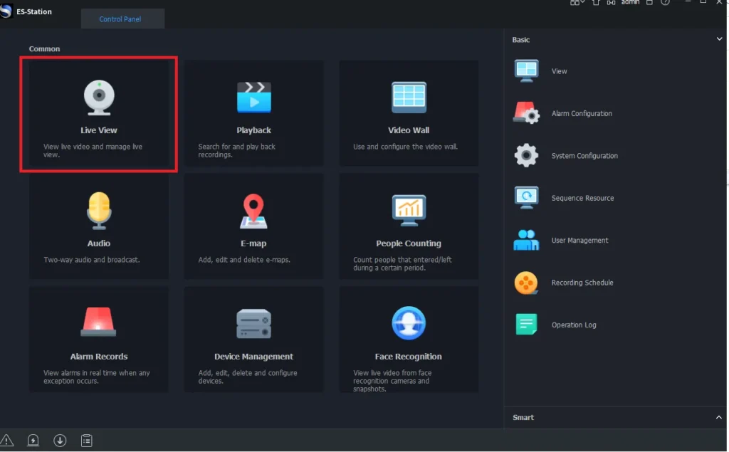
Task: Open the window layout grid dropdown
Action: click(x=577, y=3)
